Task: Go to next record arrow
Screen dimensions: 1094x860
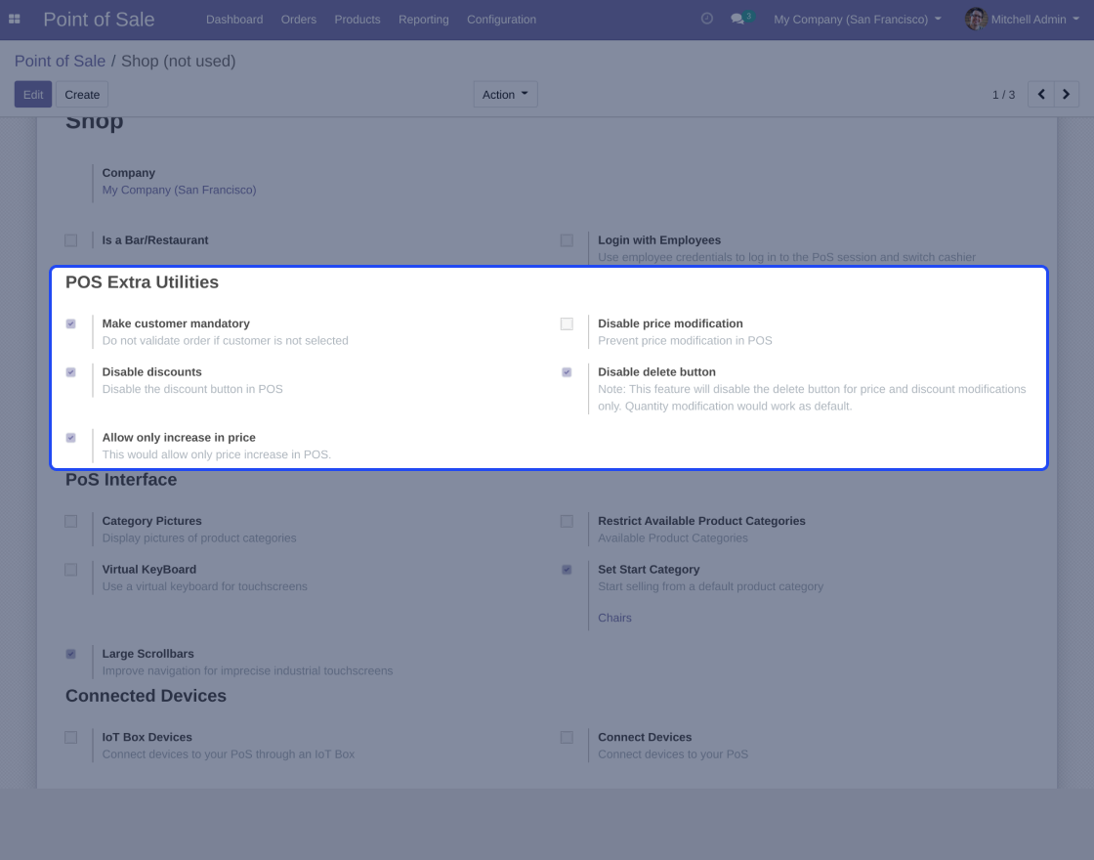Action: 1066,94
